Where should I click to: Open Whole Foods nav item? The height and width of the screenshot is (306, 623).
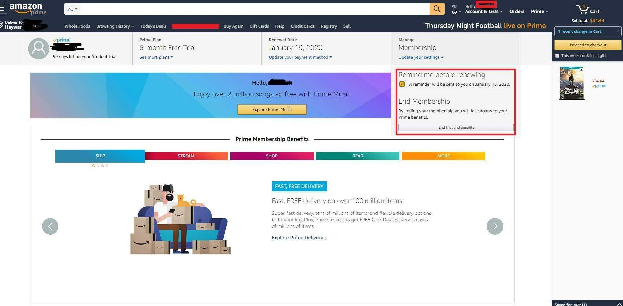pos(77,26)
